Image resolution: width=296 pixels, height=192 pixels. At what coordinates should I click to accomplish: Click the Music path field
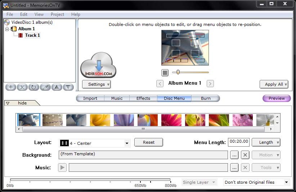(148, 168)
